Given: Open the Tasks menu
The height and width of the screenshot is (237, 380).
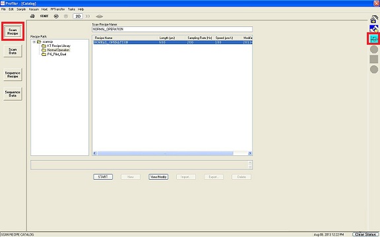Looking at the screenshot, I should pos(71,9).
